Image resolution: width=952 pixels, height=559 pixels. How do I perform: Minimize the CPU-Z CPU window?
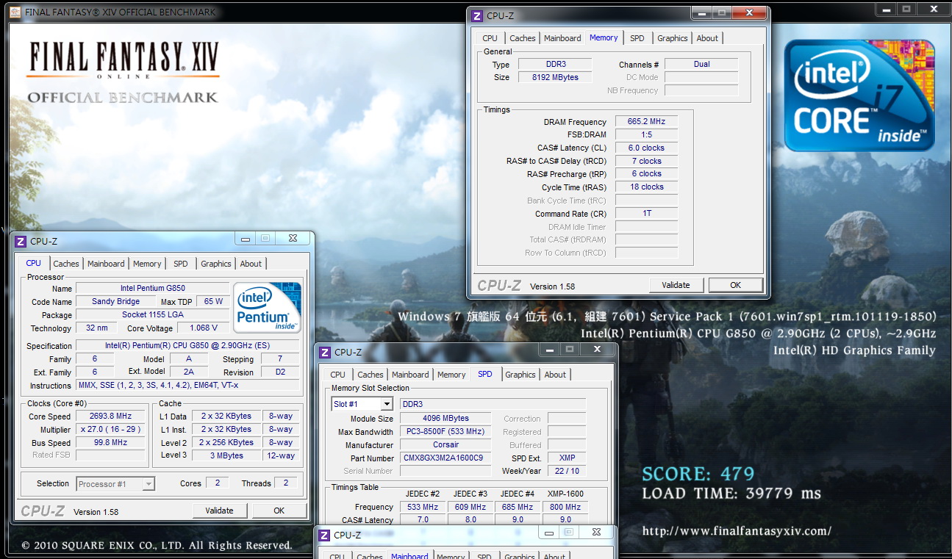[x=245, y=238]
